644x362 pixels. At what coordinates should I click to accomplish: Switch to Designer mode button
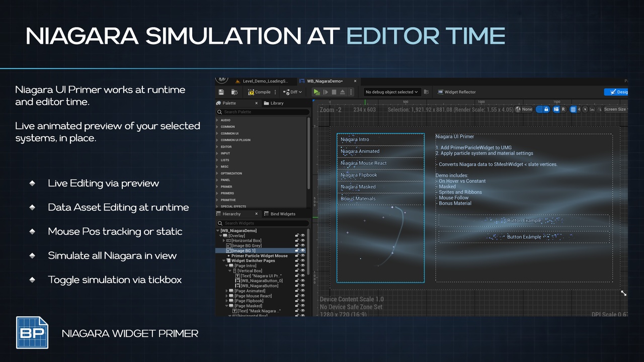point(616,92)
